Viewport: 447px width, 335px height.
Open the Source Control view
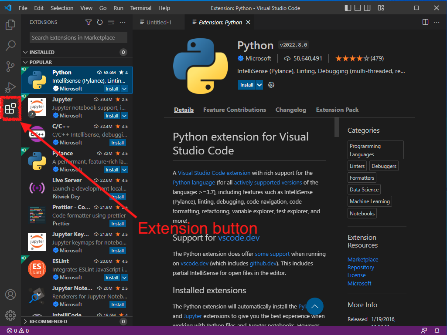click(10, 66)
